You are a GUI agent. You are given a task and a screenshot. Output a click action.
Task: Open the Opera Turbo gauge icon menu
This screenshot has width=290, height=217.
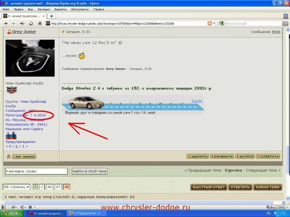32,207
